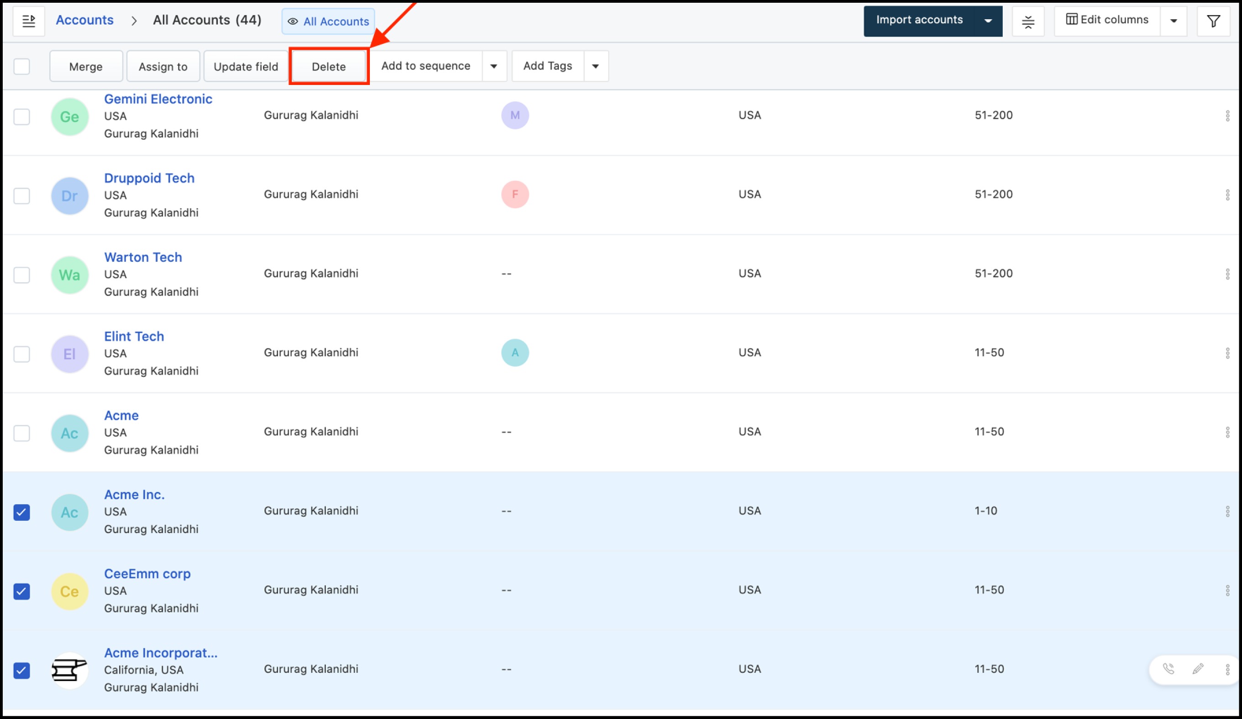Toggle the sidebar menu icon

(x=29, y=21)
